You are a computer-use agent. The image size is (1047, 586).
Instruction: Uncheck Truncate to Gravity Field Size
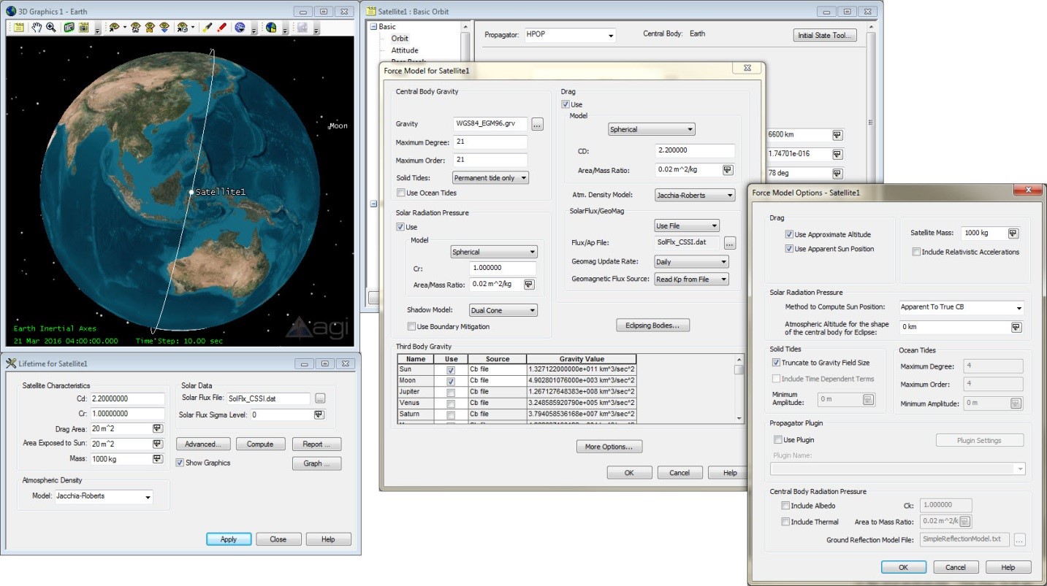point(776,363)
